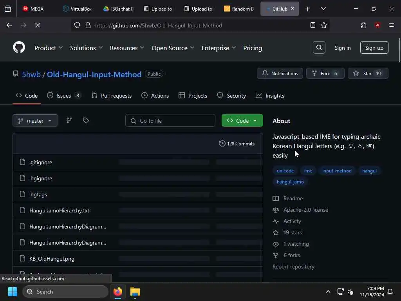Expand the Resources menu
Screen dimensions: 401x301
click(127, 48)
